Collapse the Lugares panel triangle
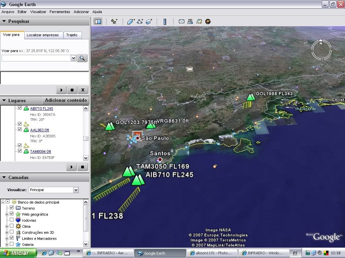 (x=4, y=100)
